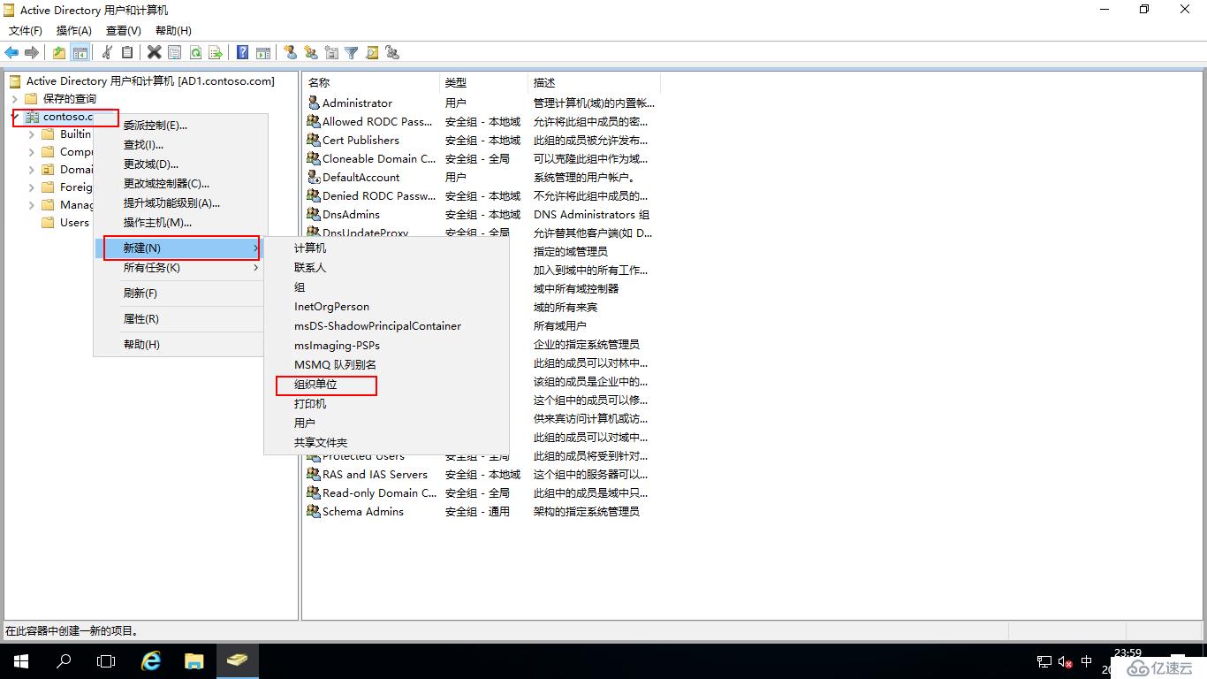Viewport: 1207px width, 679px height.
Task: Click the Administrator user icon in list
Action: [313, 103]
